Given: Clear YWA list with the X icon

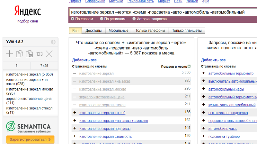Looking at the screenshot, I should (49, 54).
